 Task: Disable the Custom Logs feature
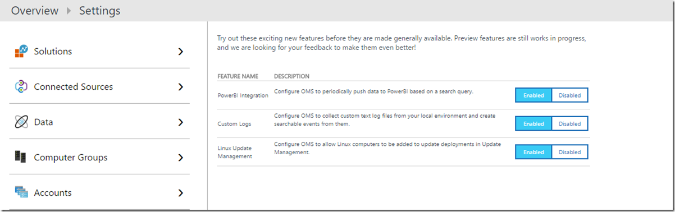coord(569,123)
